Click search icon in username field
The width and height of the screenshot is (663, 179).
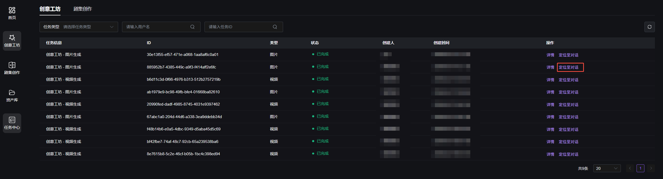pos(192,27)
